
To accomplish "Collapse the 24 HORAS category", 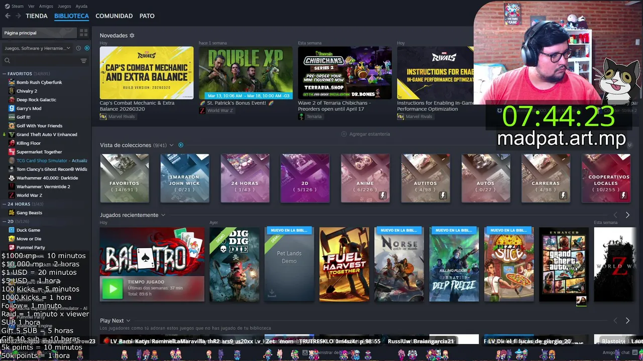I will 5,204.
